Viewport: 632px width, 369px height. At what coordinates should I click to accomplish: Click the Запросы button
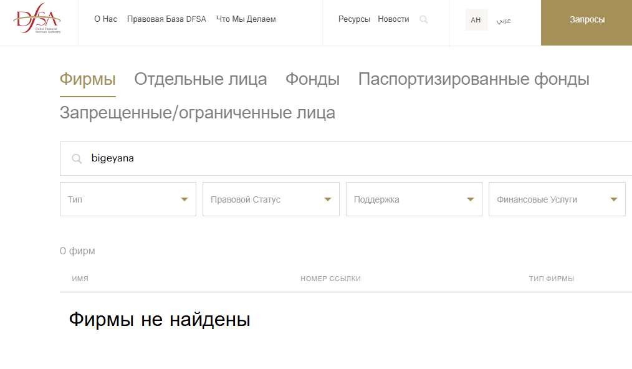click(587, 20)
